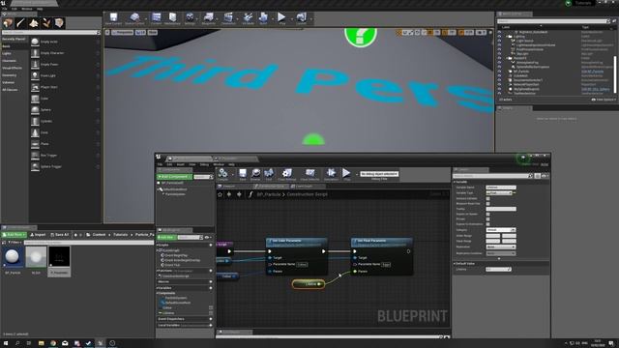This screenshot has width=619, height=348.
Task: Click Play in main level editor toolbar
Action: (x=281, y=18)
